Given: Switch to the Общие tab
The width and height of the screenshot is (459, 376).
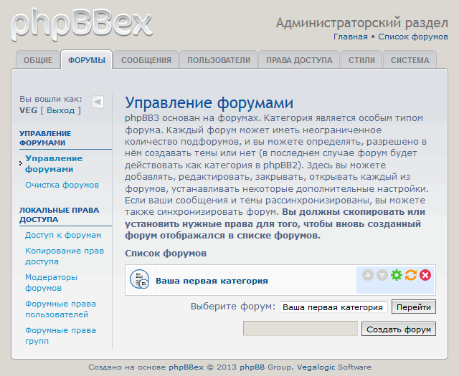Looking at the screenshot, I should (x=37, y=61).
